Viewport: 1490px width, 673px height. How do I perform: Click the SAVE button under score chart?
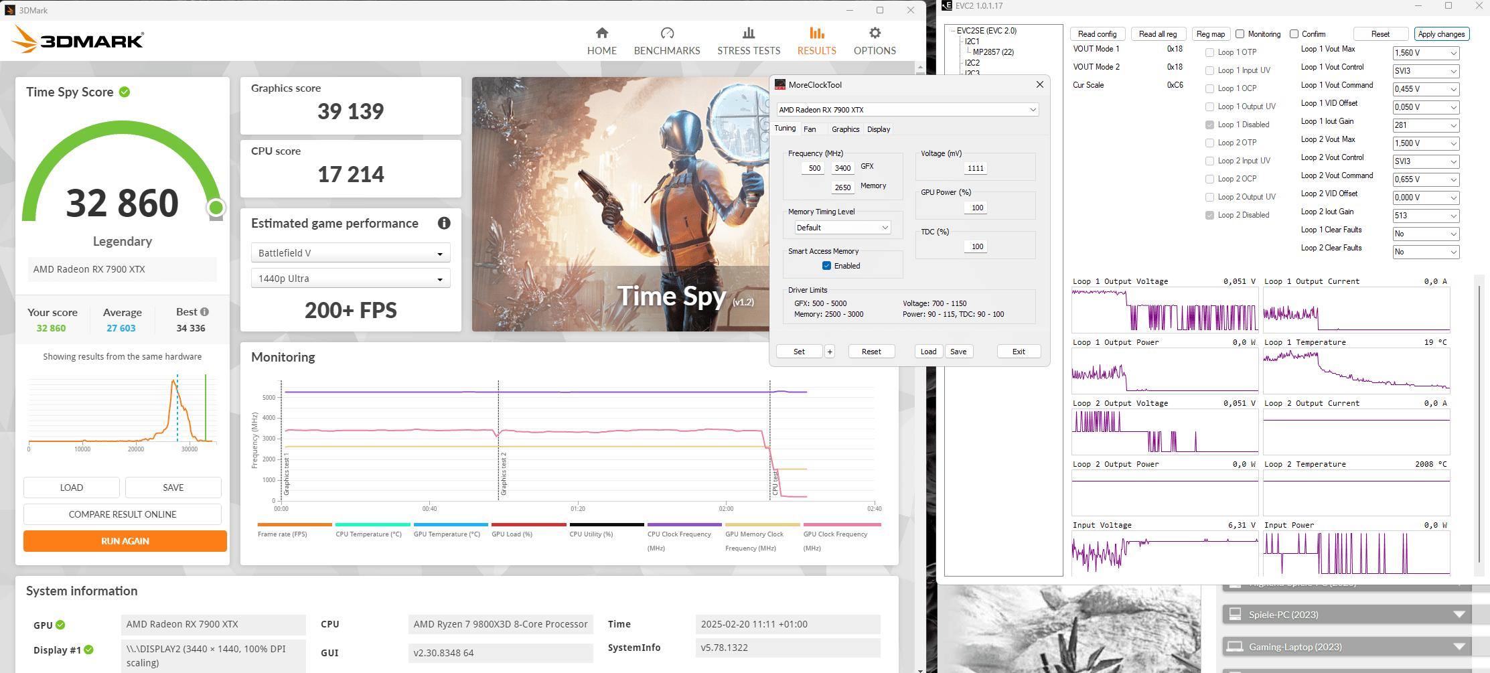(x=173, y=488)
